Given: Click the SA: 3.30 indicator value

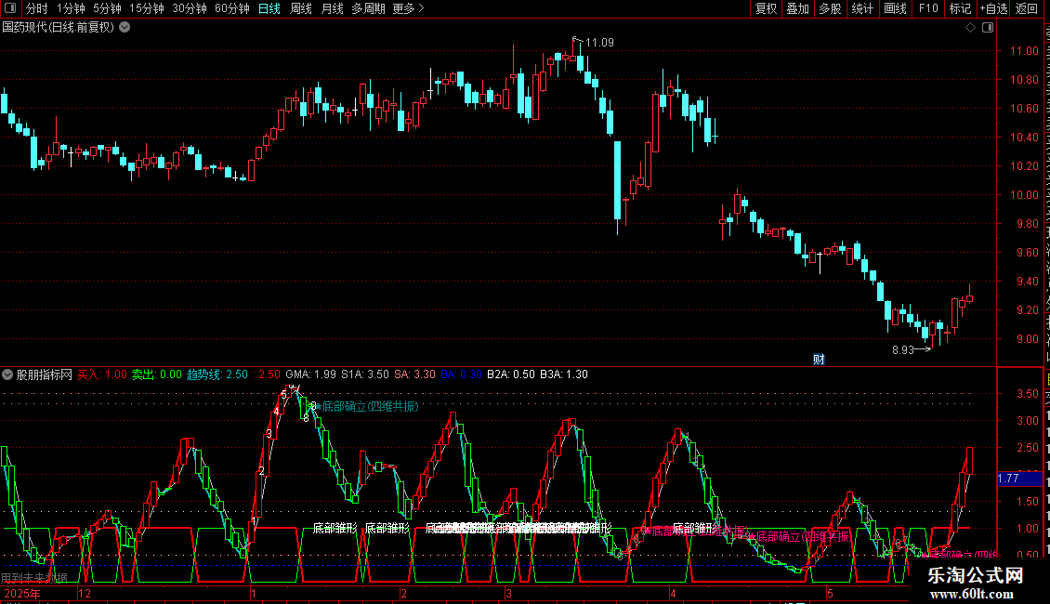Looking at the screenshot, I should click(x=414, y=374).
